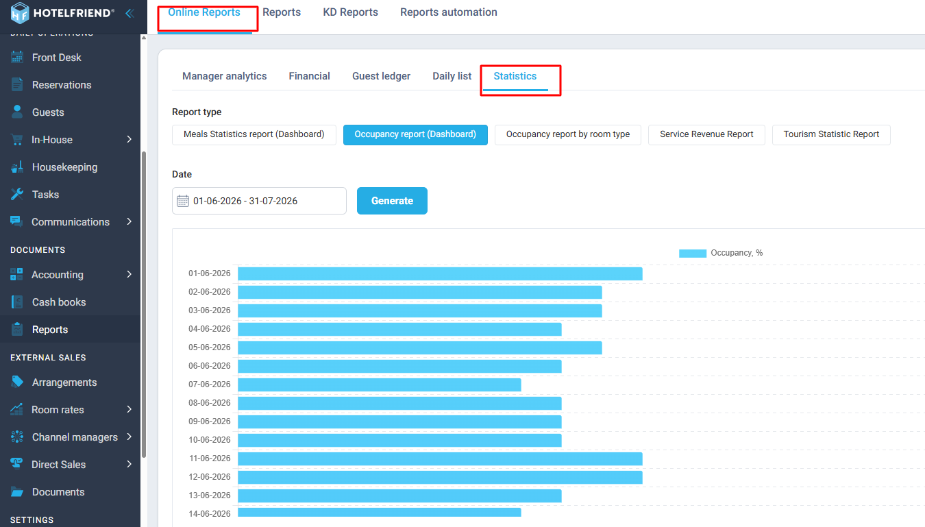The height and width of the screenshot is (527, 925).
Task: Click the Arrangements tag icon
Action: point(17,382)
